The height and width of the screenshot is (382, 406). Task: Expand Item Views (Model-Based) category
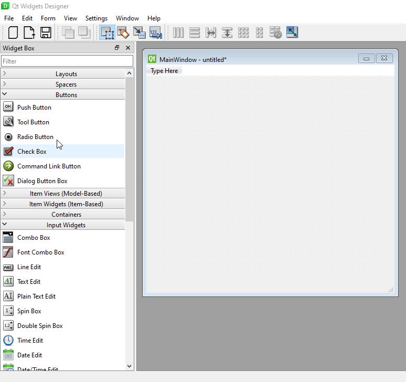pyautogui.click(x=63, y=194)
